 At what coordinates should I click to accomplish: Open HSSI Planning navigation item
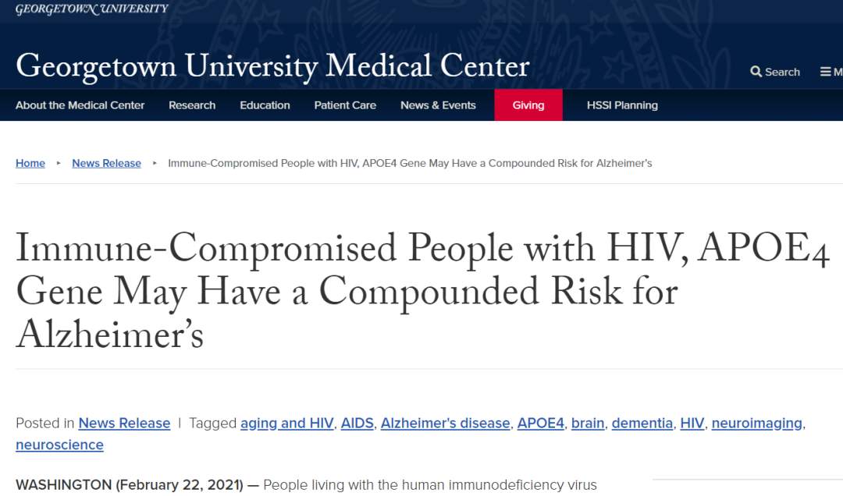point(622,105)
